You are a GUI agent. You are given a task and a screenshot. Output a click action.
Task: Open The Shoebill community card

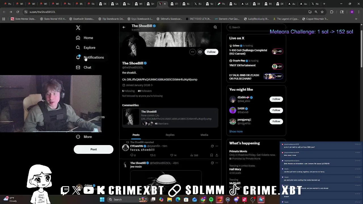point(170,117)
